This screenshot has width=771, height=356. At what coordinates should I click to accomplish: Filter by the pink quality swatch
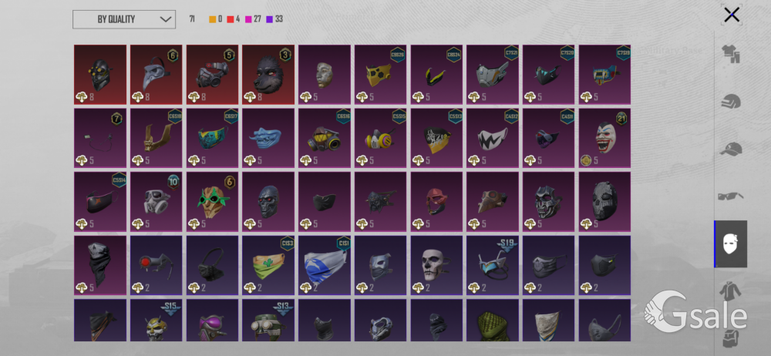click(248, 20)
